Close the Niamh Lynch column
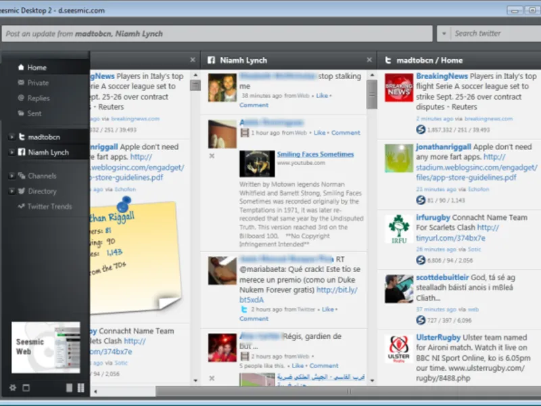Screen dimensions: 541x406 [369, 60]
